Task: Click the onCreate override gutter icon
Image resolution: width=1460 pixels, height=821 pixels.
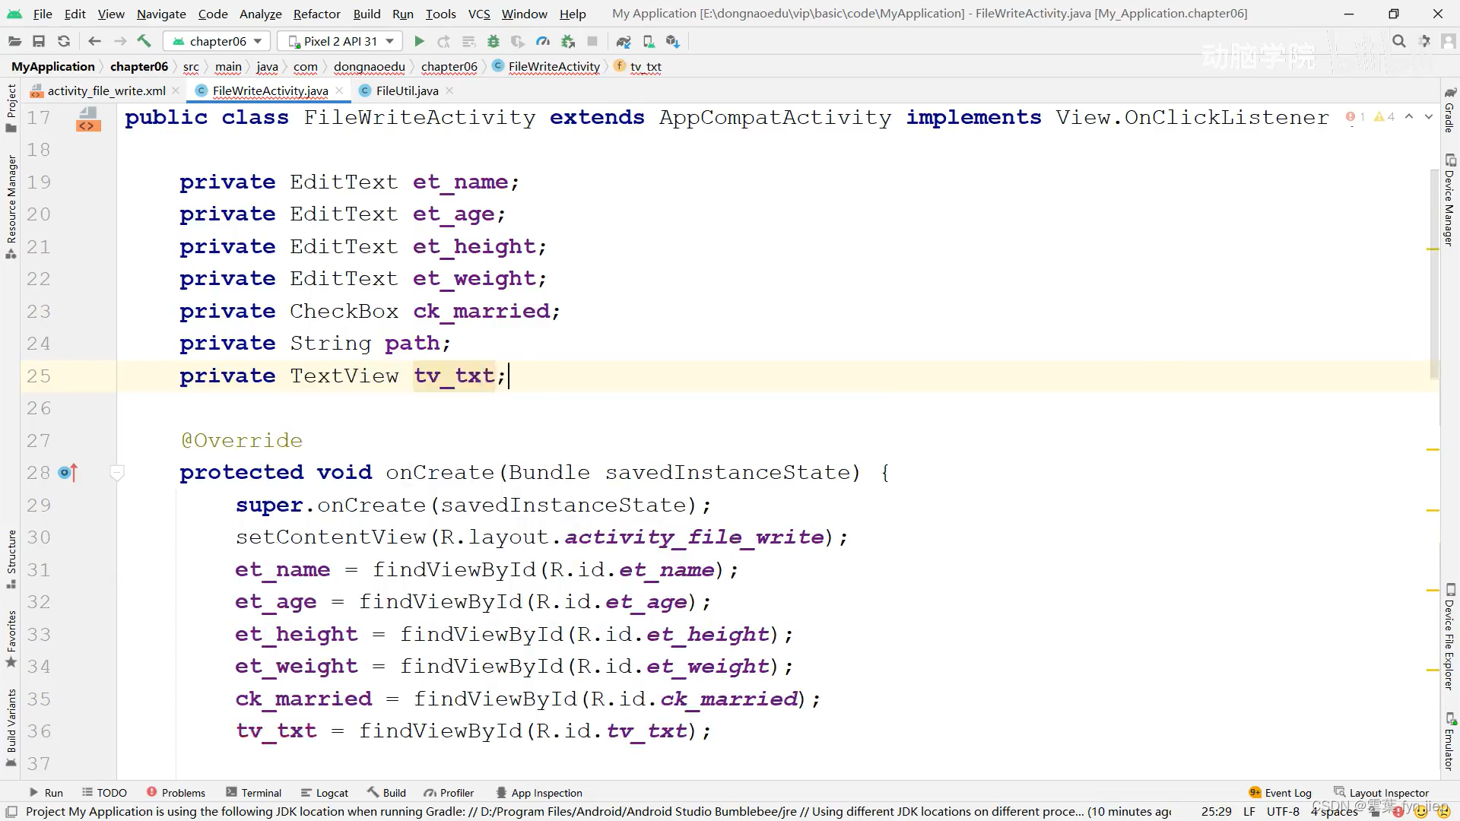Action: pos(68,473)
